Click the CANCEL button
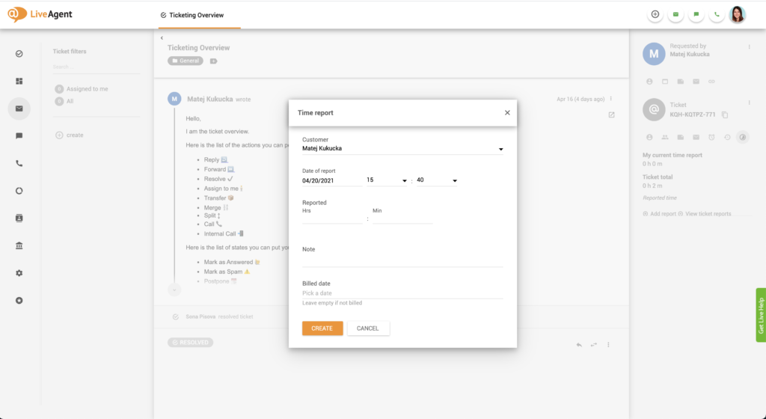766x419 pixels. [x=368, y=328]
